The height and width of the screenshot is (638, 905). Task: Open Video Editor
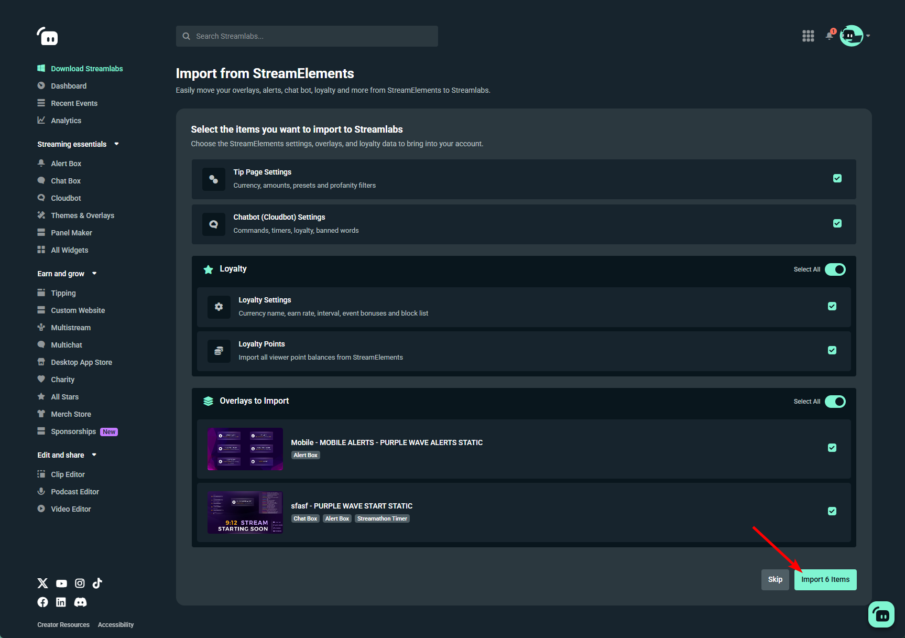tap(64, 509)
